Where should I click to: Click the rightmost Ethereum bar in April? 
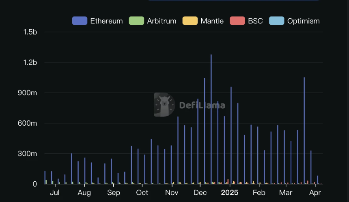[x=317, y=180]
